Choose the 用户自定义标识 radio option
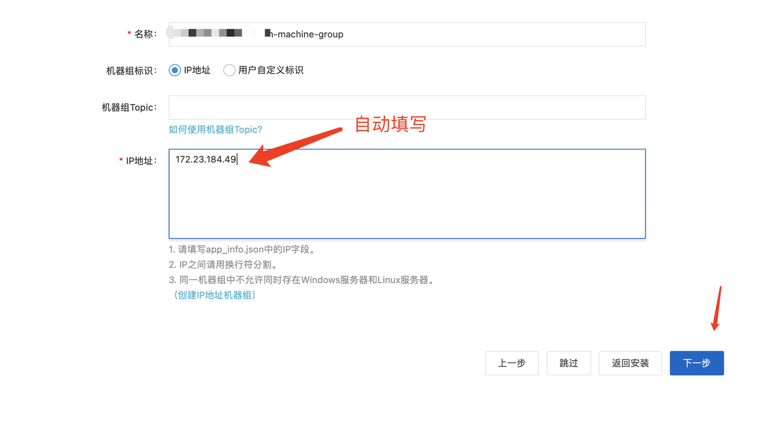Viewport: 784px width, 425px height. (229, 70)
